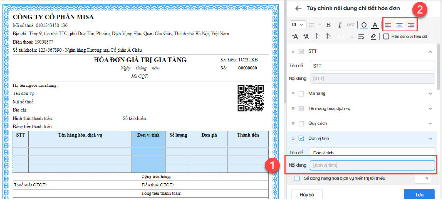442x200 pixels.
Task: Center align the text
Action: click(399, 25)
